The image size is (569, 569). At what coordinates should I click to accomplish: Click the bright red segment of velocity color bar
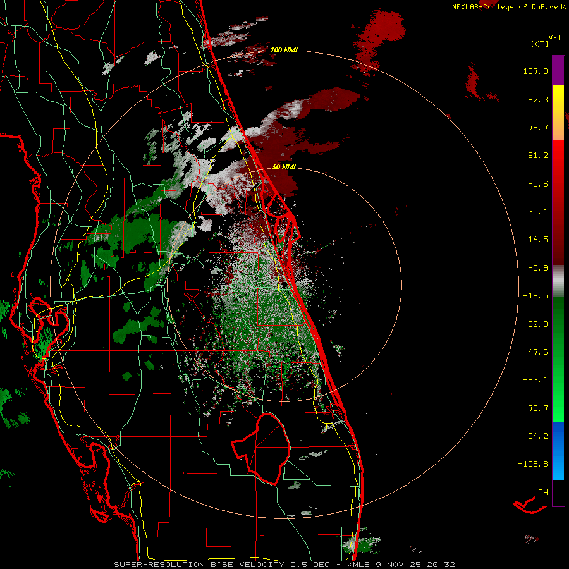click(x=558, y=202)
